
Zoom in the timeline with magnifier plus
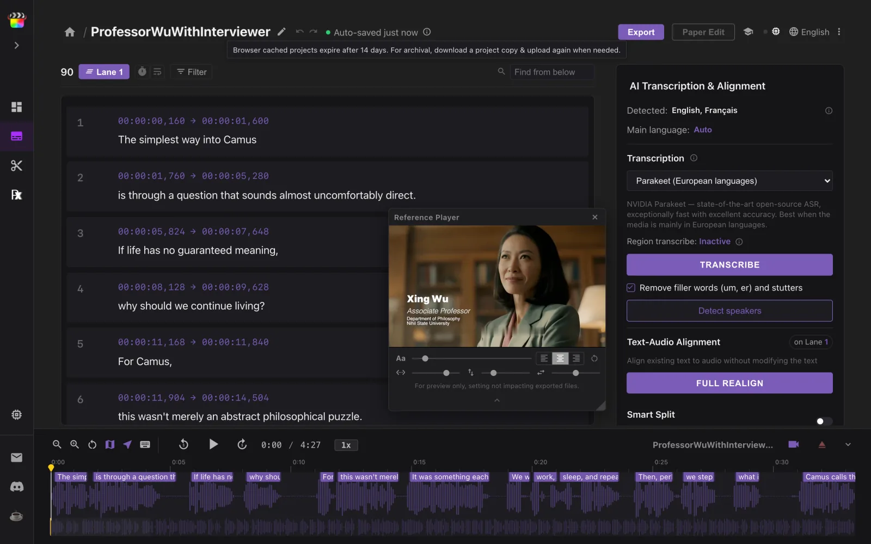[x=75, y=444]
